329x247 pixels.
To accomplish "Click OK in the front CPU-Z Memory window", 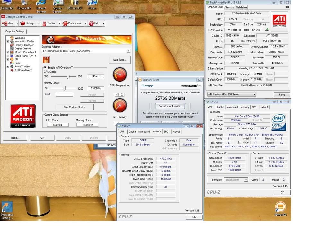I will click(x=194, y=217).
